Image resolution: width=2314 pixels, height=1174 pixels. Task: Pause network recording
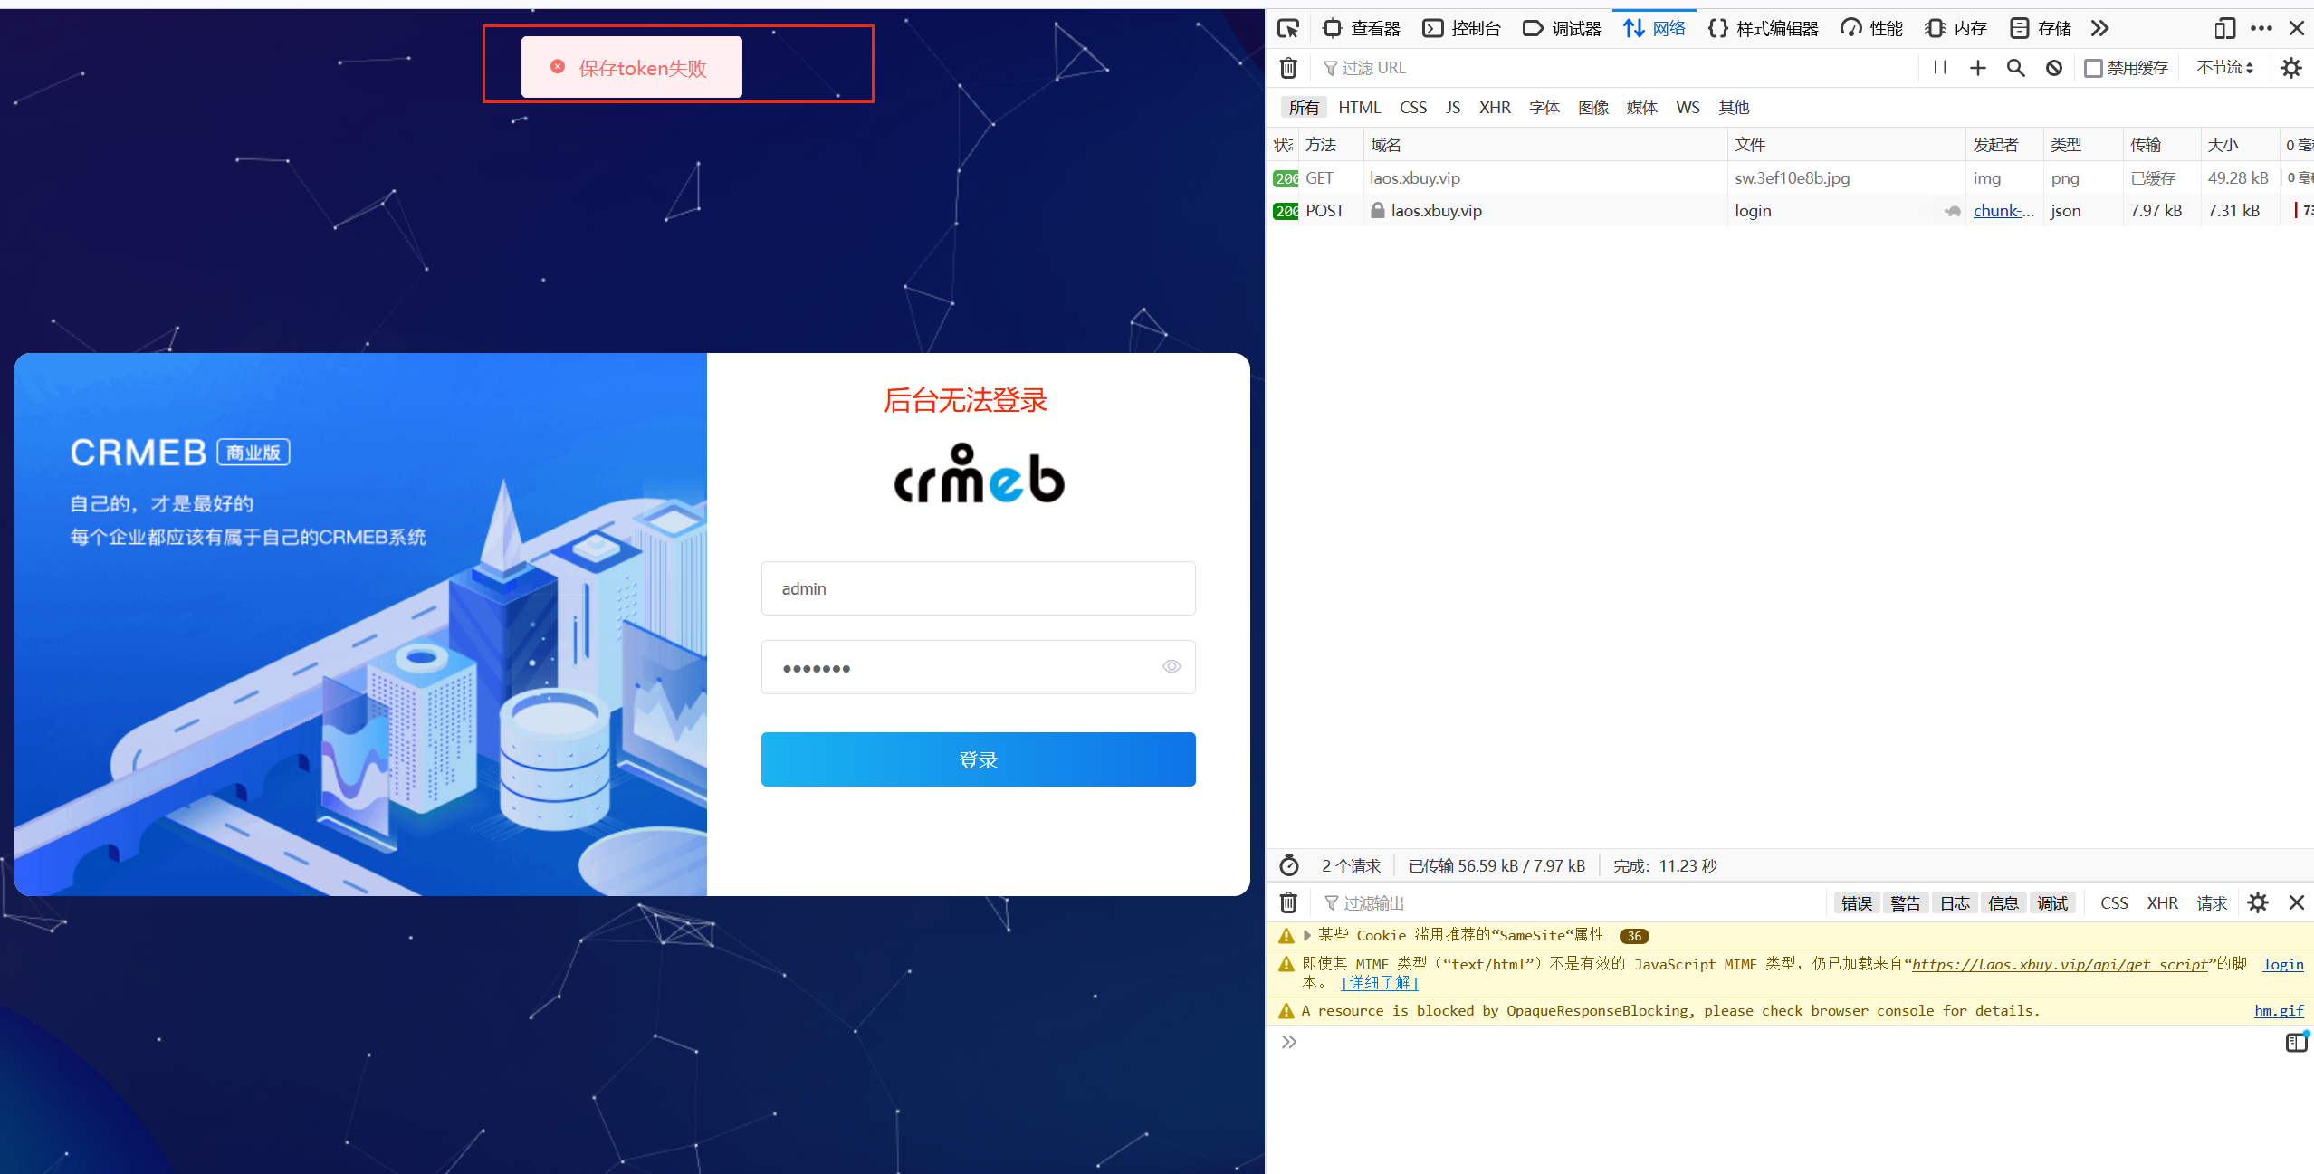click(x=1940, y=68)
